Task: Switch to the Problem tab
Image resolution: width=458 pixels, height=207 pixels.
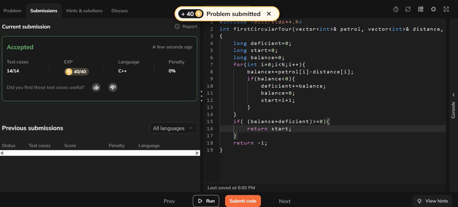Action: coord(12,11)
